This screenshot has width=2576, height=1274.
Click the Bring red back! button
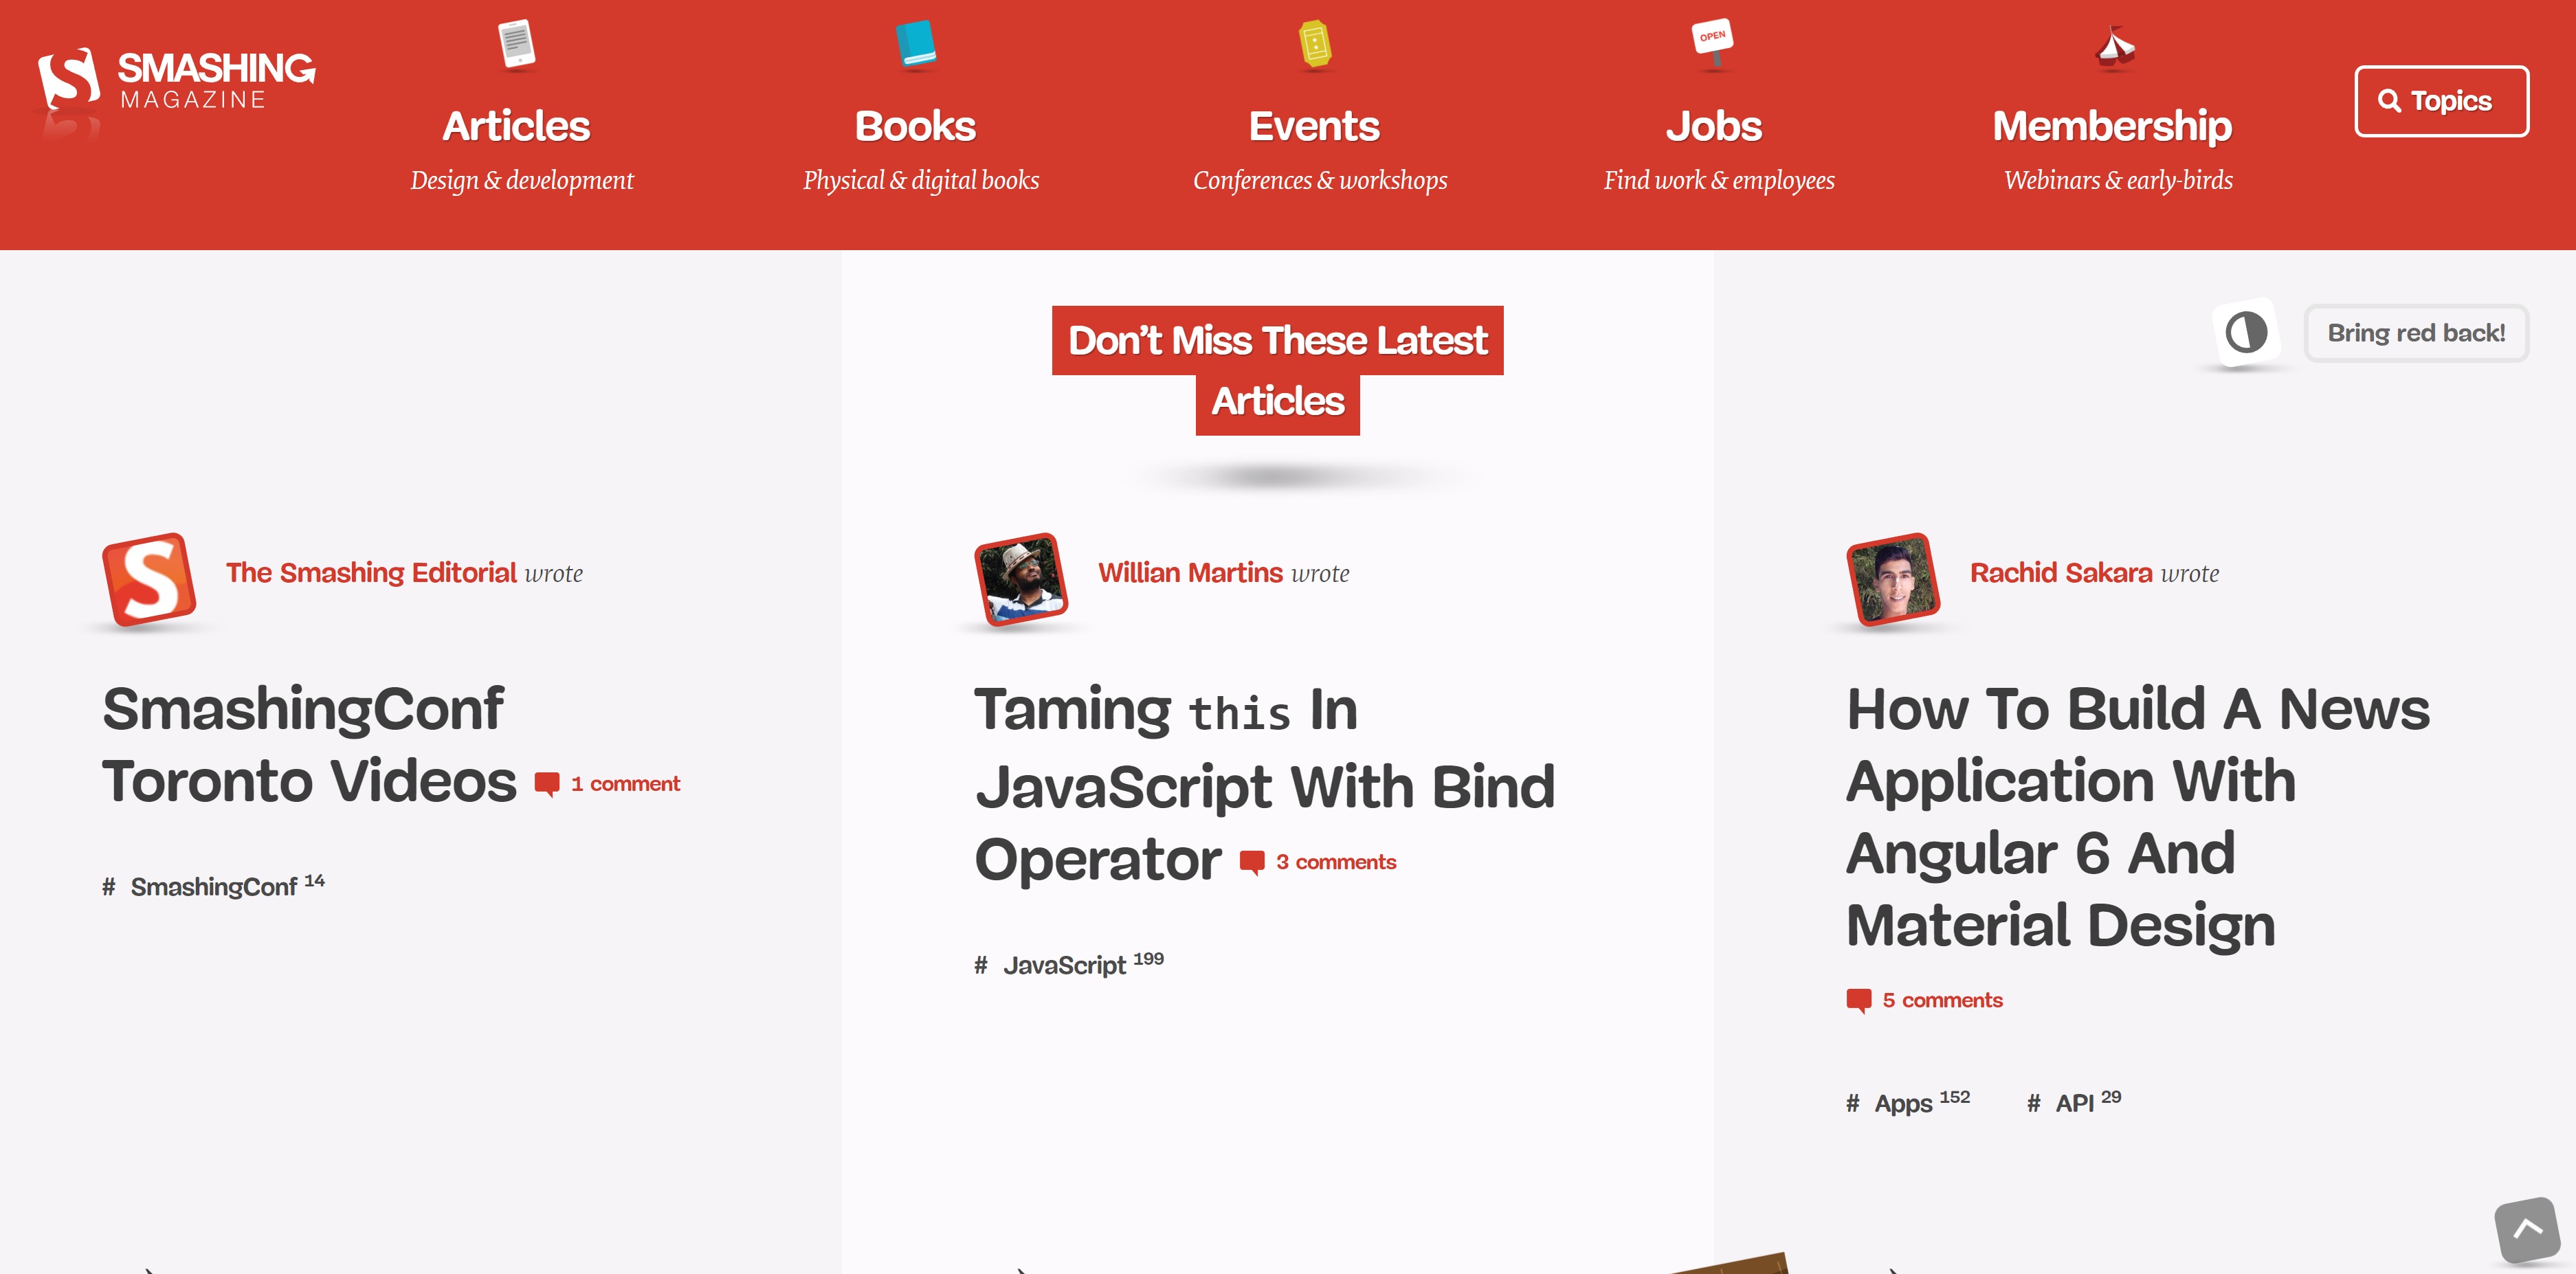(x=2417, y=333)
